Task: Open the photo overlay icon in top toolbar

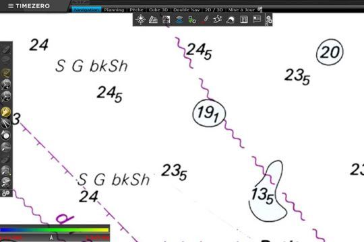Action: [x=166, y=19]
